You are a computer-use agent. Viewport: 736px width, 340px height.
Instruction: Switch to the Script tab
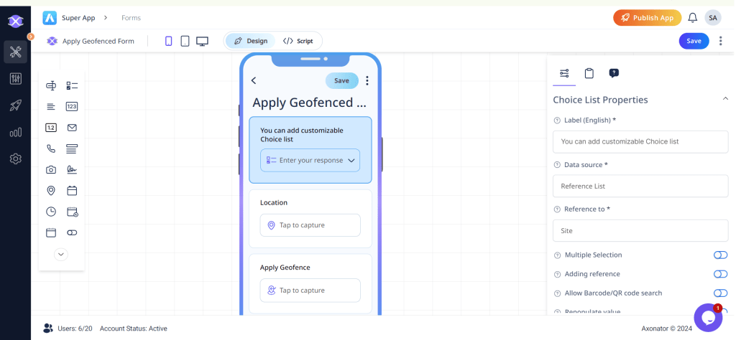point(298,41)
